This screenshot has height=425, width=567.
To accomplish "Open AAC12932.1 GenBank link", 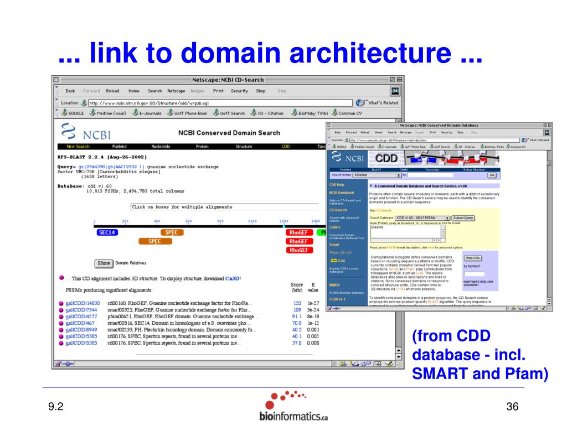I will [x=130, y=167].
